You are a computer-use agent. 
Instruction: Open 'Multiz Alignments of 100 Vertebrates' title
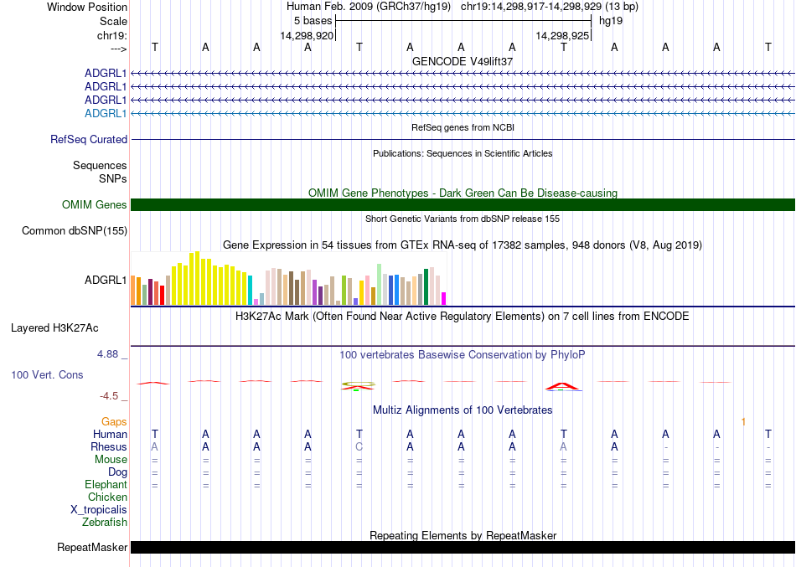pos(463,410)
